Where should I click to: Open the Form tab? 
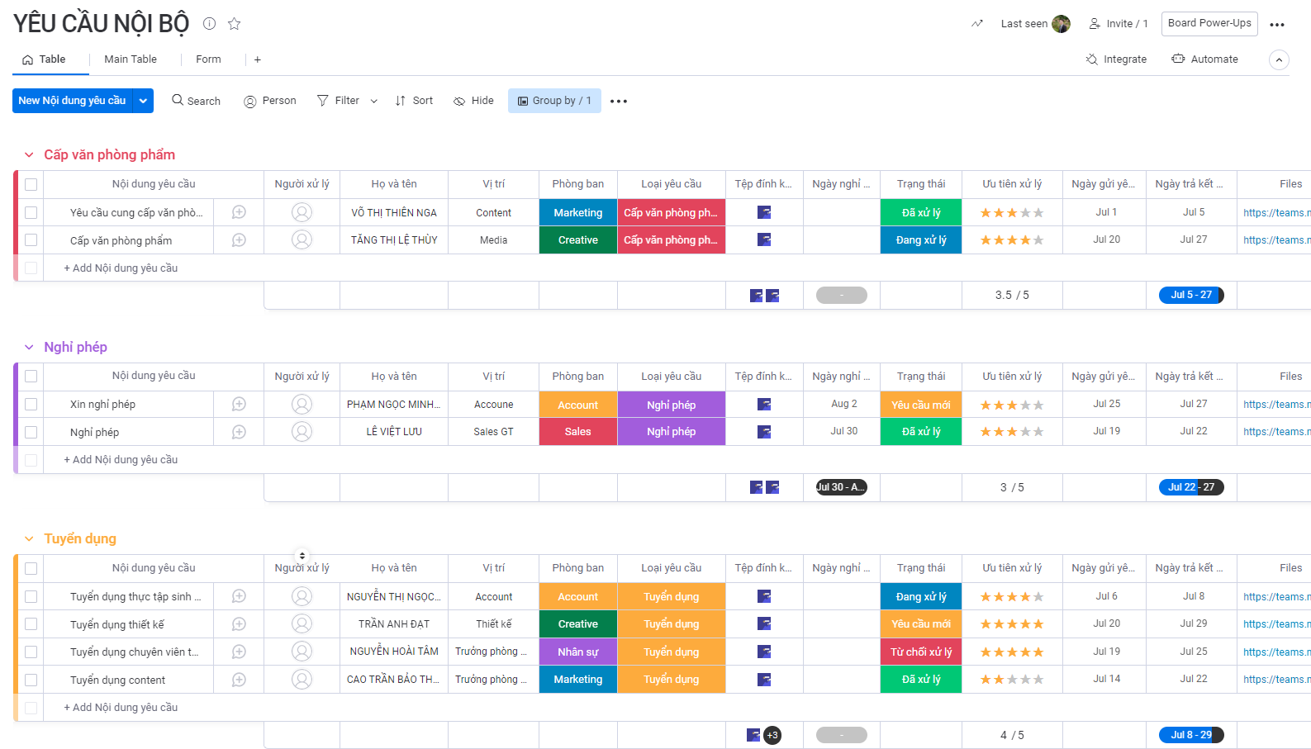point(208,59)
